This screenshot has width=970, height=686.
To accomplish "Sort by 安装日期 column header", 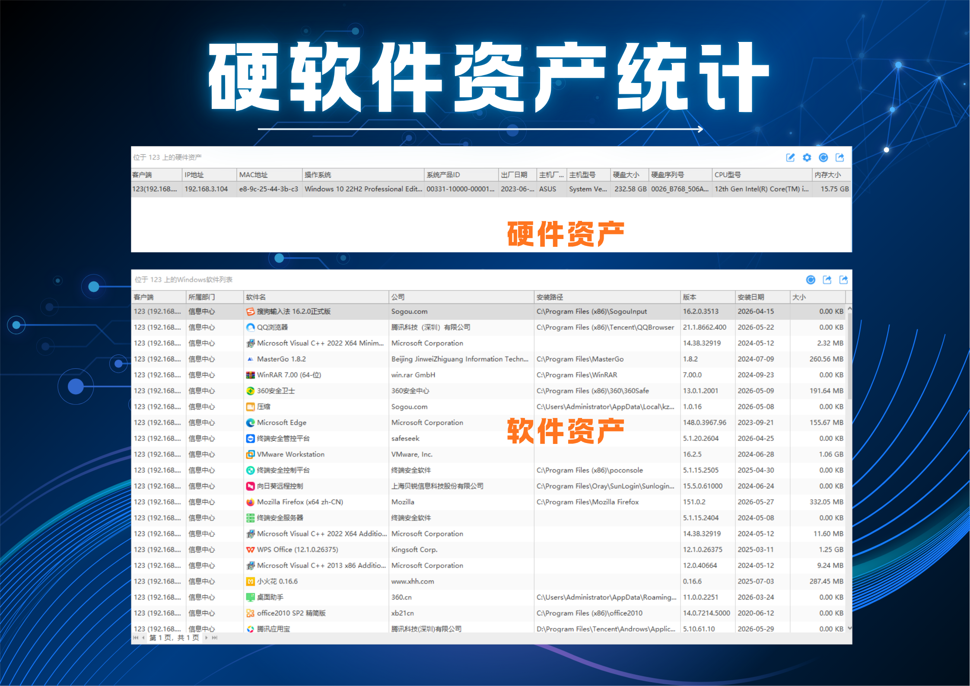I will 763,297.
